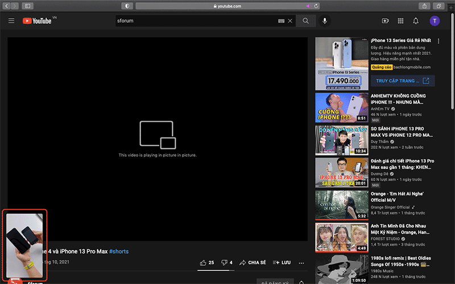This screenshot has width=455, height=284.
Task: Click Duy Thẩm channel name
Action: point(379,141)
